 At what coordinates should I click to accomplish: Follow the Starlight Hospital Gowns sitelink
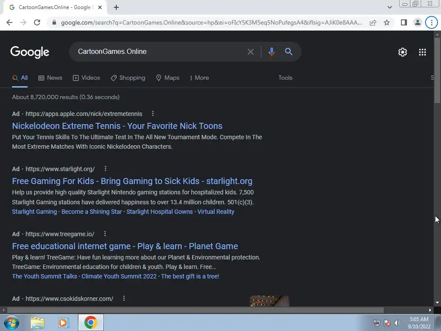click(159, 212)
